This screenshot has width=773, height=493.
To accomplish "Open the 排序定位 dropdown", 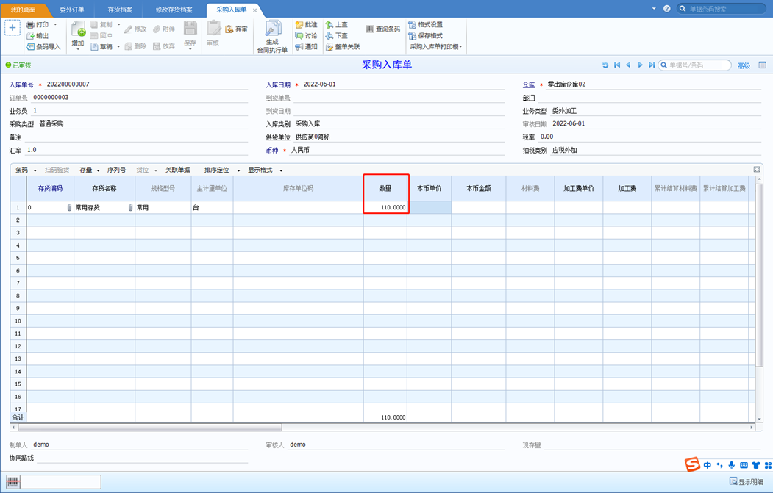I will tap(238, 170).
